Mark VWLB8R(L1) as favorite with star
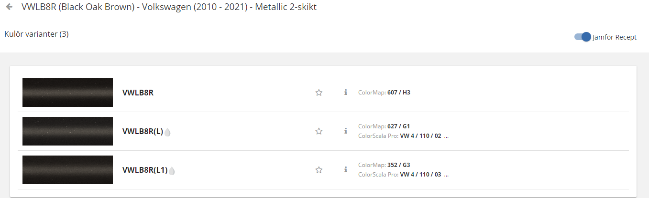Viewport: 649px width, 198px height. click(319, 170)
